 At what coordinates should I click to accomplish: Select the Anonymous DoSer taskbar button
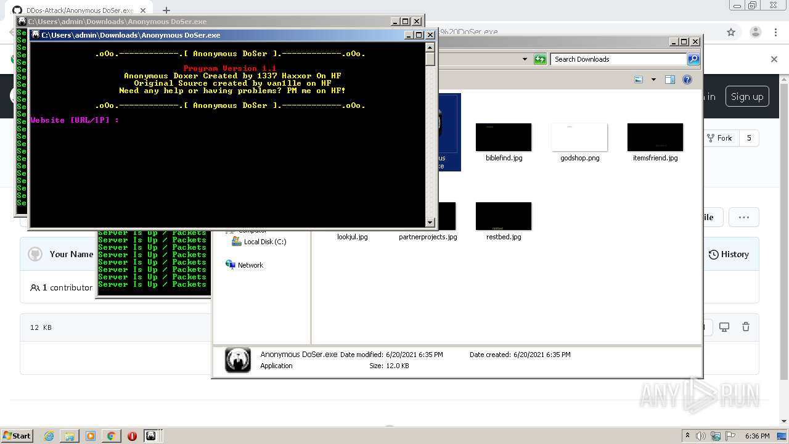click(151, 435)
